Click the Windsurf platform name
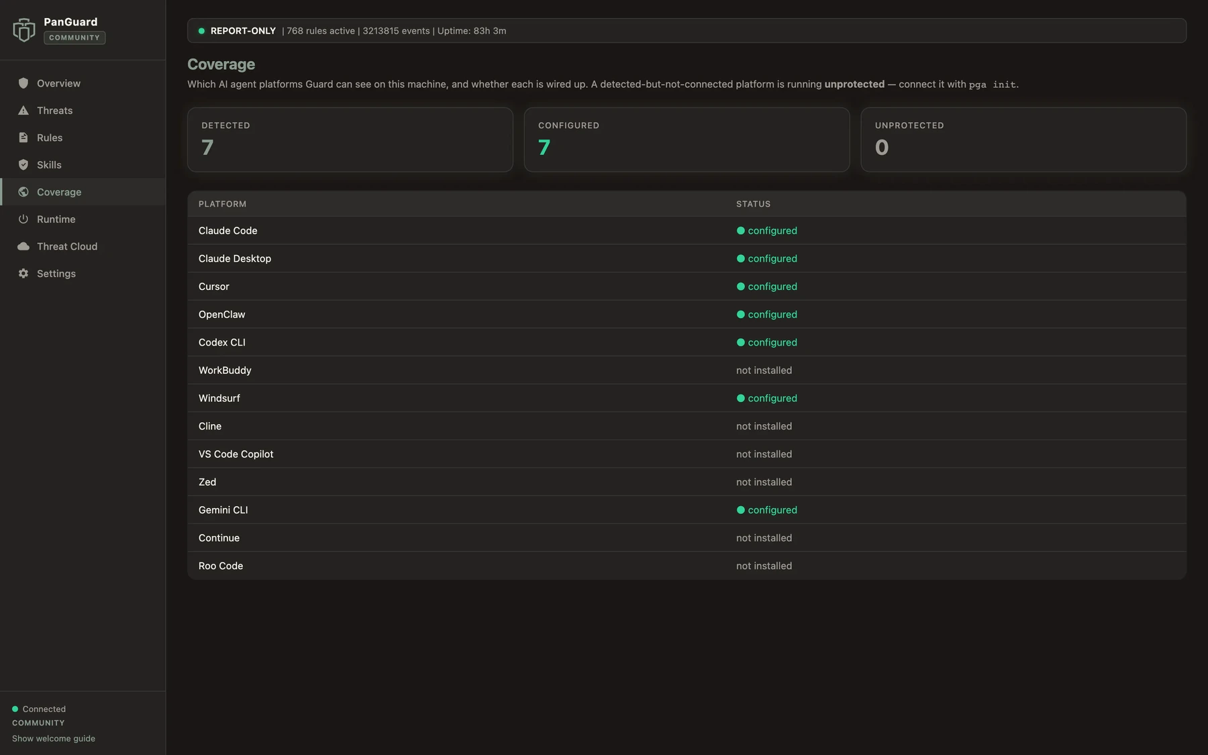Viewport: 1208px width, 755px height. tap(219, 398)
